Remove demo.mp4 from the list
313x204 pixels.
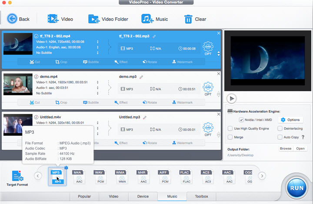pyautogui.click(x=219, y=74)
